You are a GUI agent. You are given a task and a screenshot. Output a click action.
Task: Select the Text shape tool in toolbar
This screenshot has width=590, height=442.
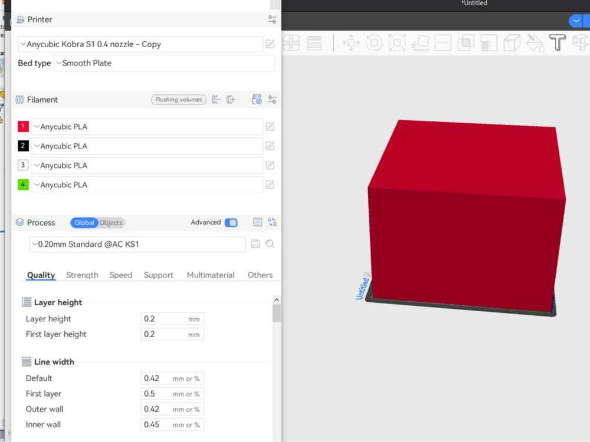558,42
